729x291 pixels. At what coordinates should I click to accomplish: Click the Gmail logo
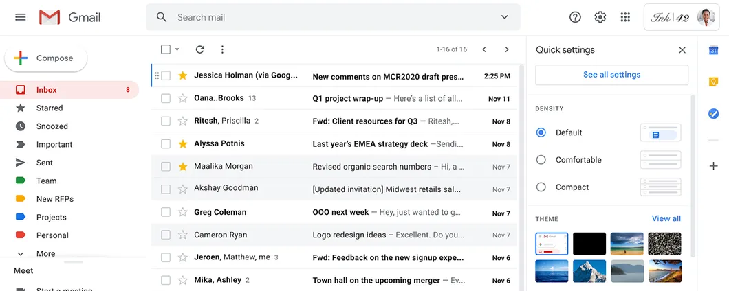point(70,18)
